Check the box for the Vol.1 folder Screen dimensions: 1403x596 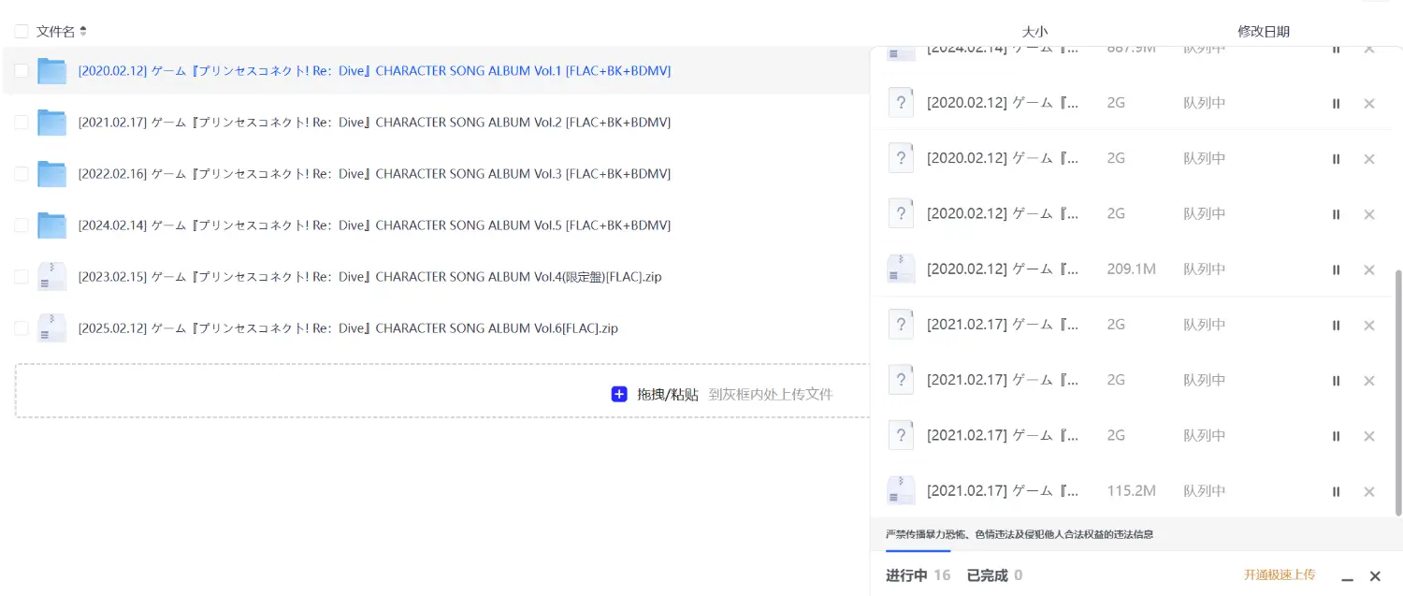coord(22,71)
